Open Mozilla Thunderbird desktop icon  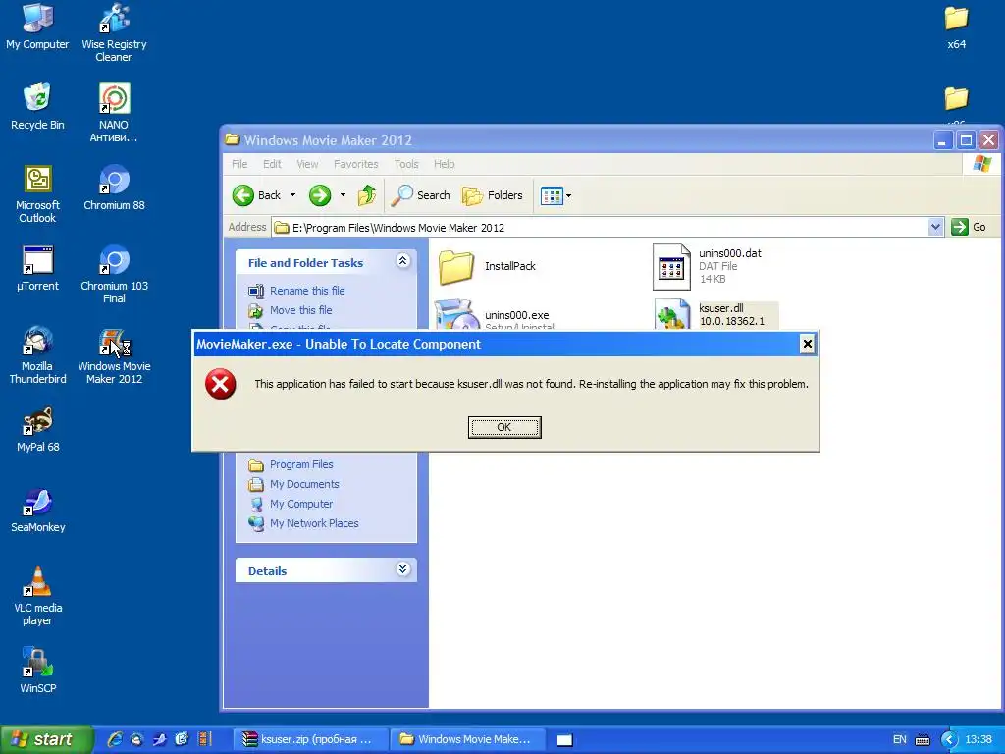point(37,354)
